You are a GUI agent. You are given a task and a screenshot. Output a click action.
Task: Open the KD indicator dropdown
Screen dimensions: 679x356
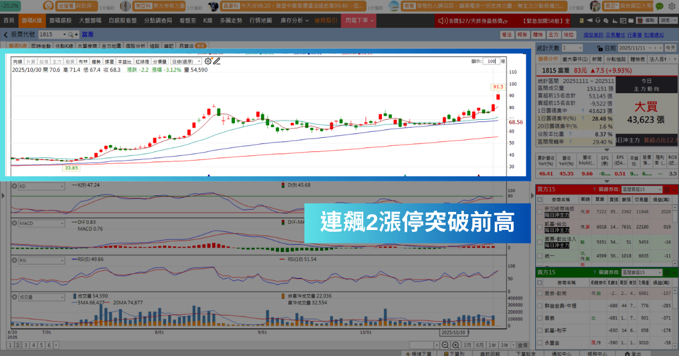pyautogui.click(x=42, y=185)
